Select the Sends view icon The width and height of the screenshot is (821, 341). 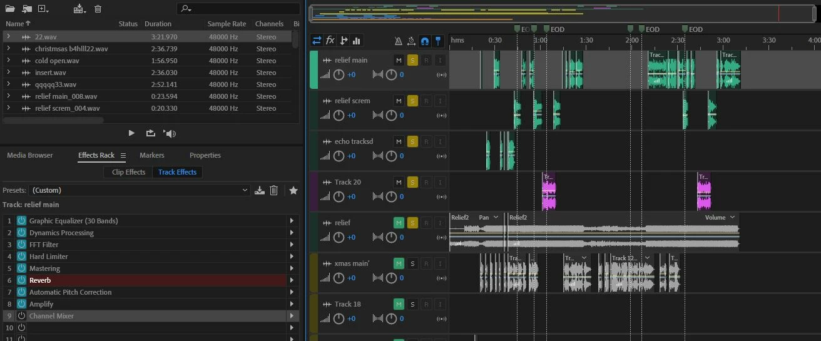[x=344, y=41]
